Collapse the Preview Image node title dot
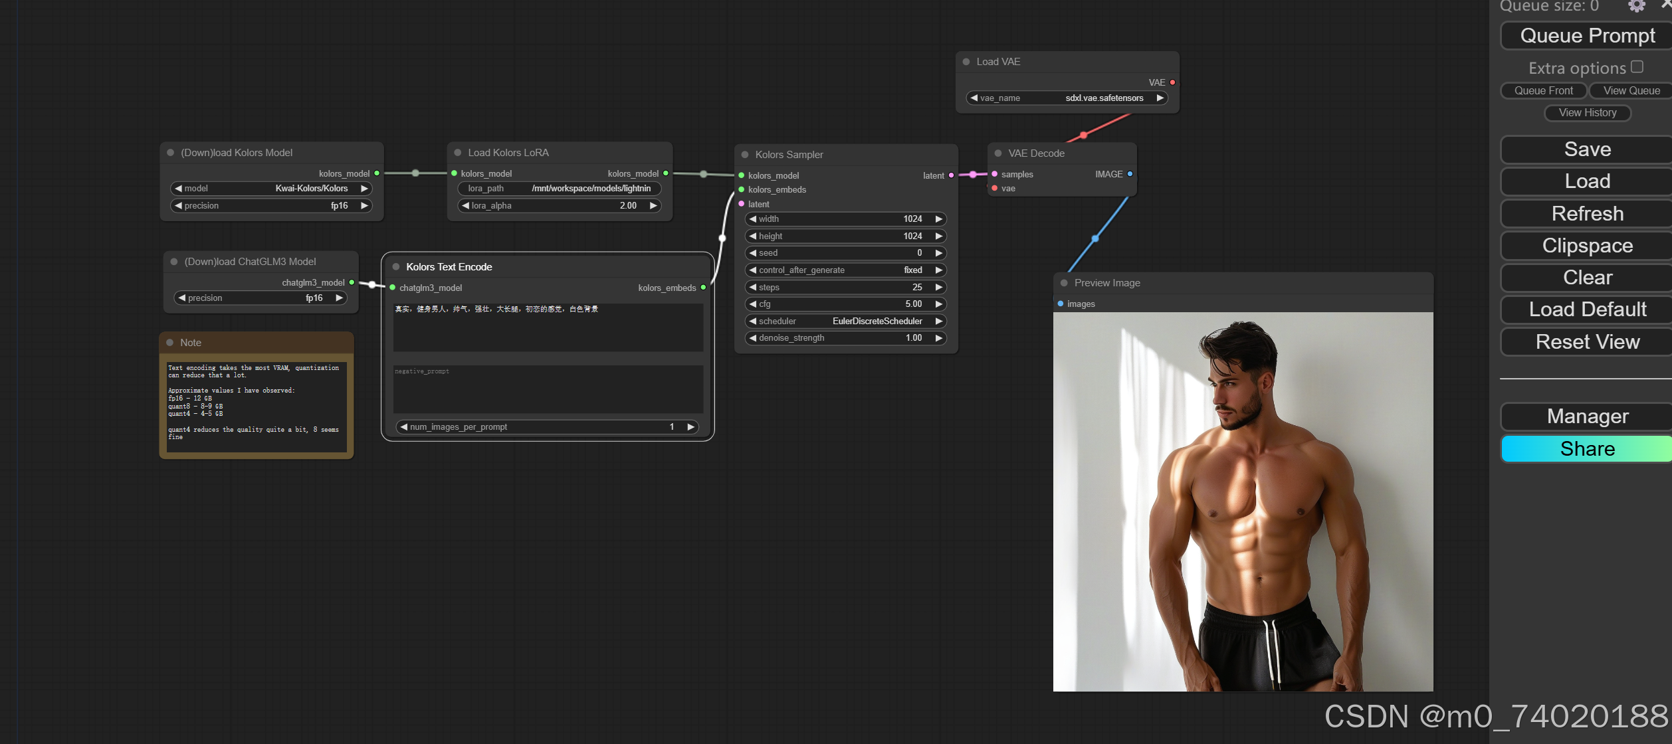Image resolution: width=1672 pixels, height=744 pixels. tap(1064, 283)
